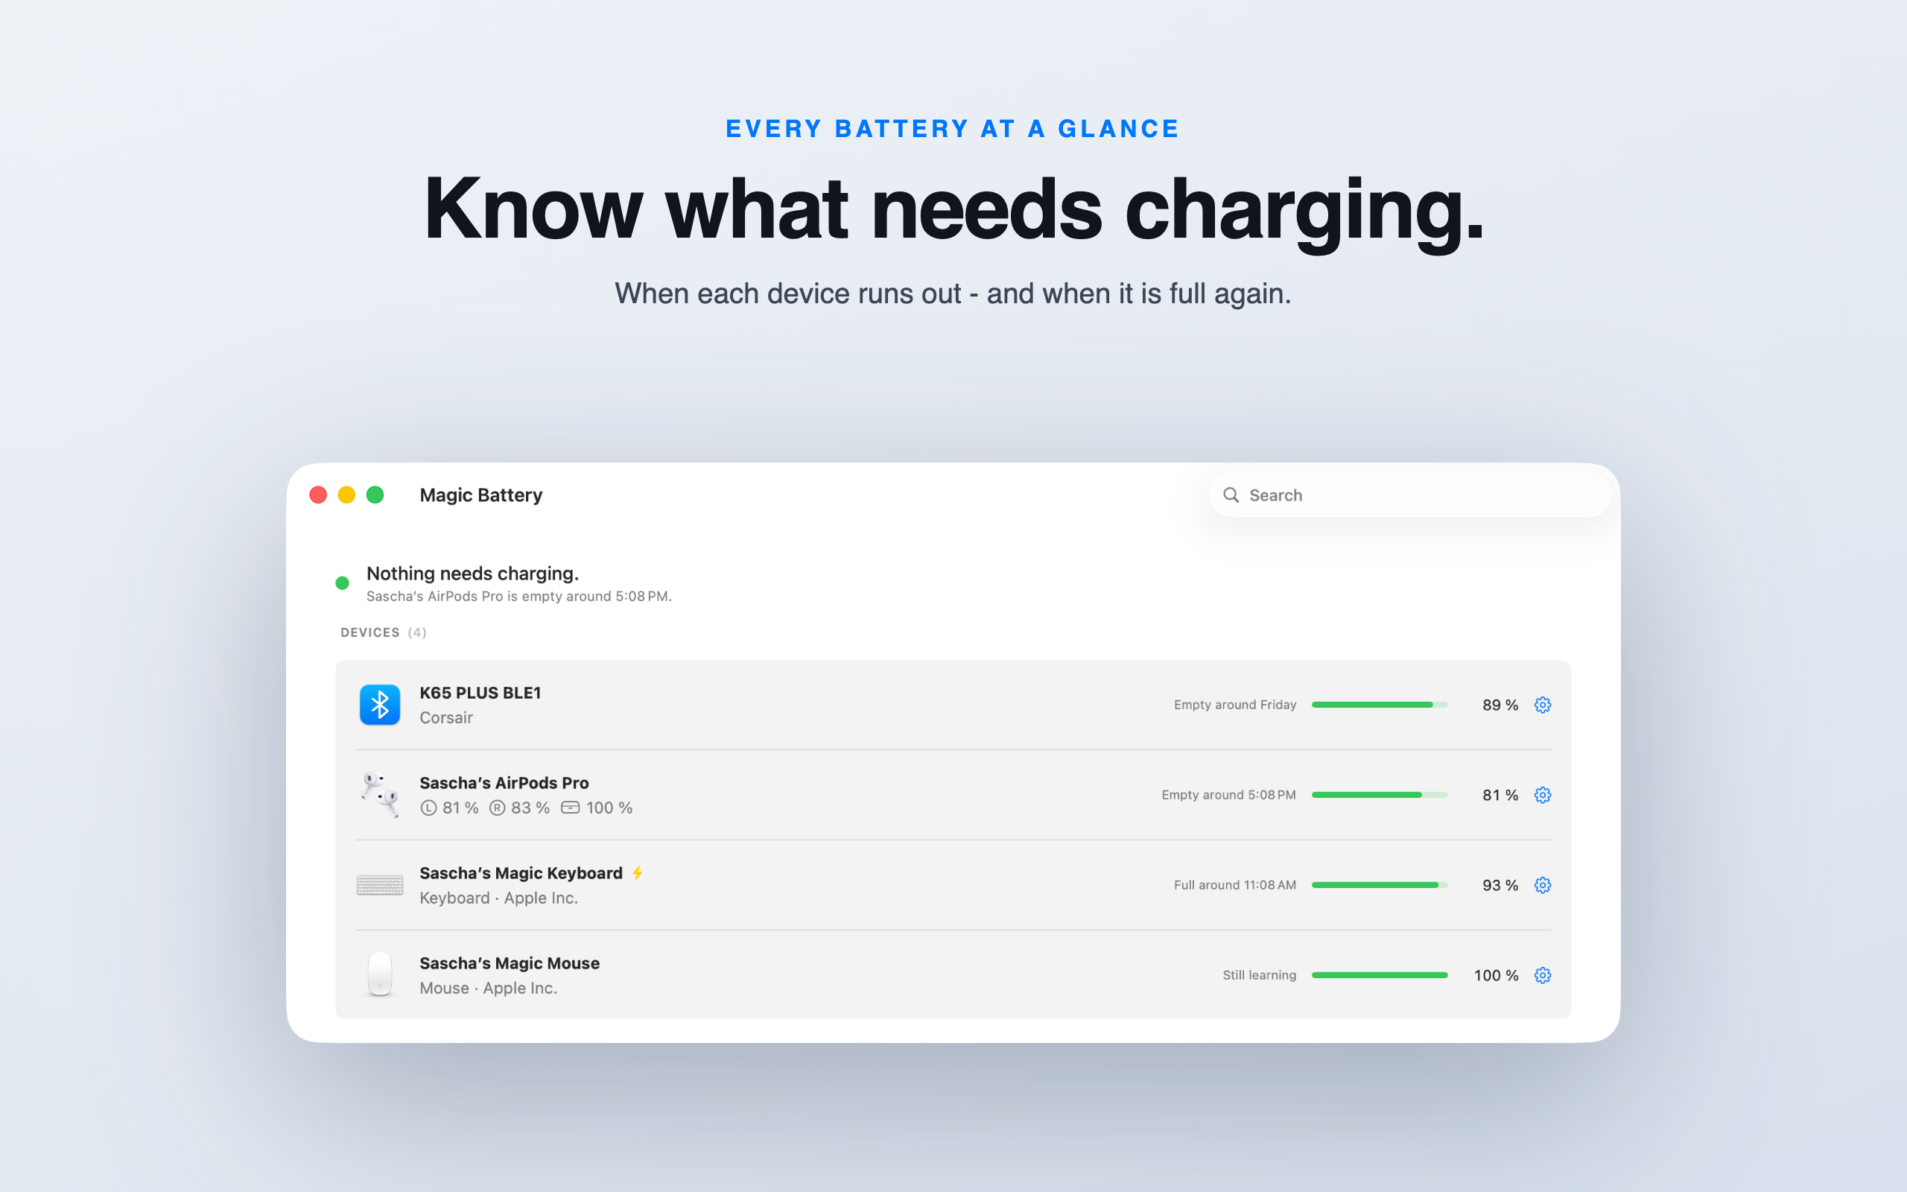Click the AirPods Pro device icon
The width and height of the screenshot is (1907, 1192).
[380, 795]
